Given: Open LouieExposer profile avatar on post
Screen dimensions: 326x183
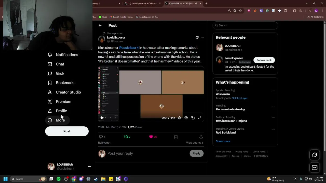Looking at the screenshot, I should coord(102,39).
